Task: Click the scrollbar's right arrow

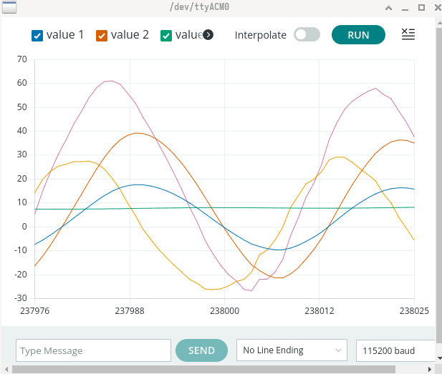Action: pyautogui.click(x=430, y=369)
